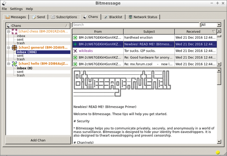Click the wikileaks sender identicon
Viewport: 227px width, 156px height.
coord(75,51)
